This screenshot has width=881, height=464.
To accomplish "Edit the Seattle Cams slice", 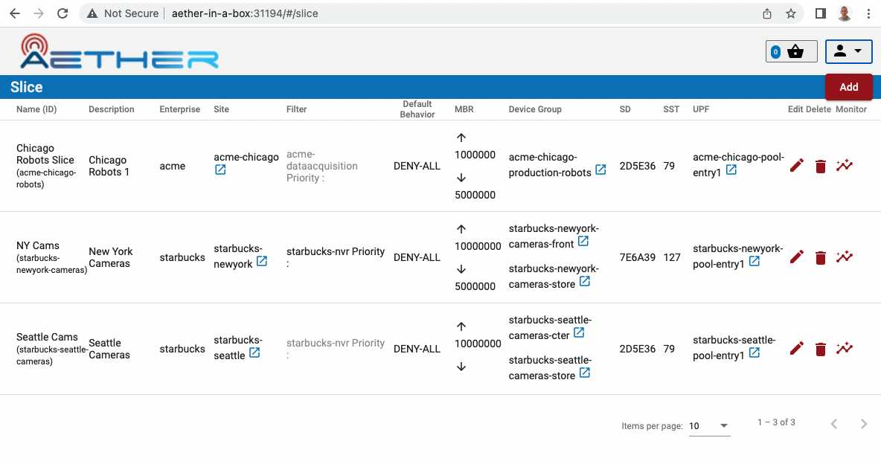I will point(796,348).
